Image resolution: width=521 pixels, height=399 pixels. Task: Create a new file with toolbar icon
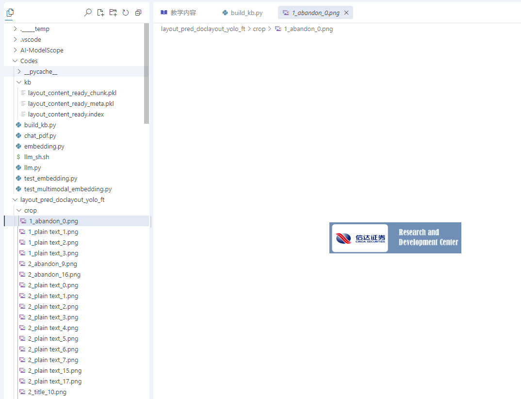100,13
